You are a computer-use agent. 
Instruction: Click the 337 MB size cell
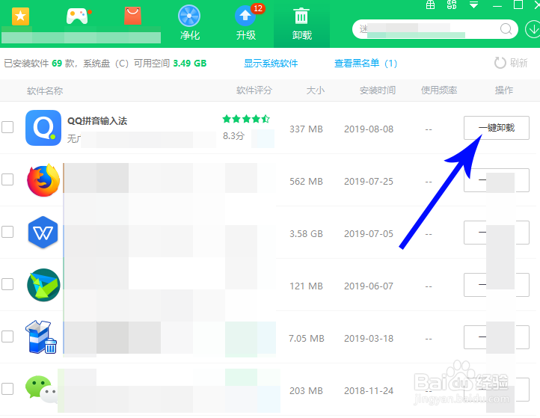[306, 129]
